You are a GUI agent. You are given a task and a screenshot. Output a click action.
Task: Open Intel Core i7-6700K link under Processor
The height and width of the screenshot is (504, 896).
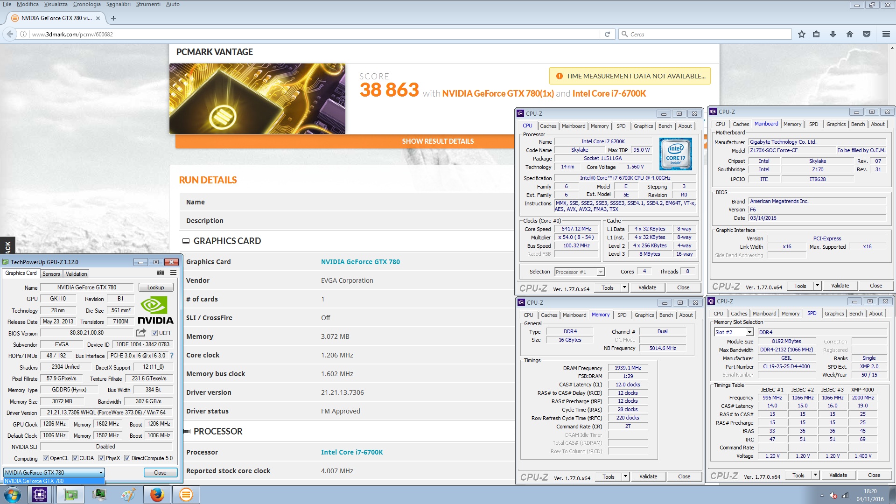coord(352,452)
